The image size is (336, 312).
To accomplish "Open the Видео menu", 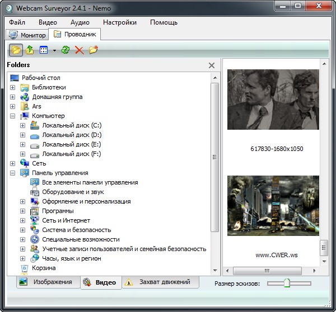I will [x=48, y=22].
